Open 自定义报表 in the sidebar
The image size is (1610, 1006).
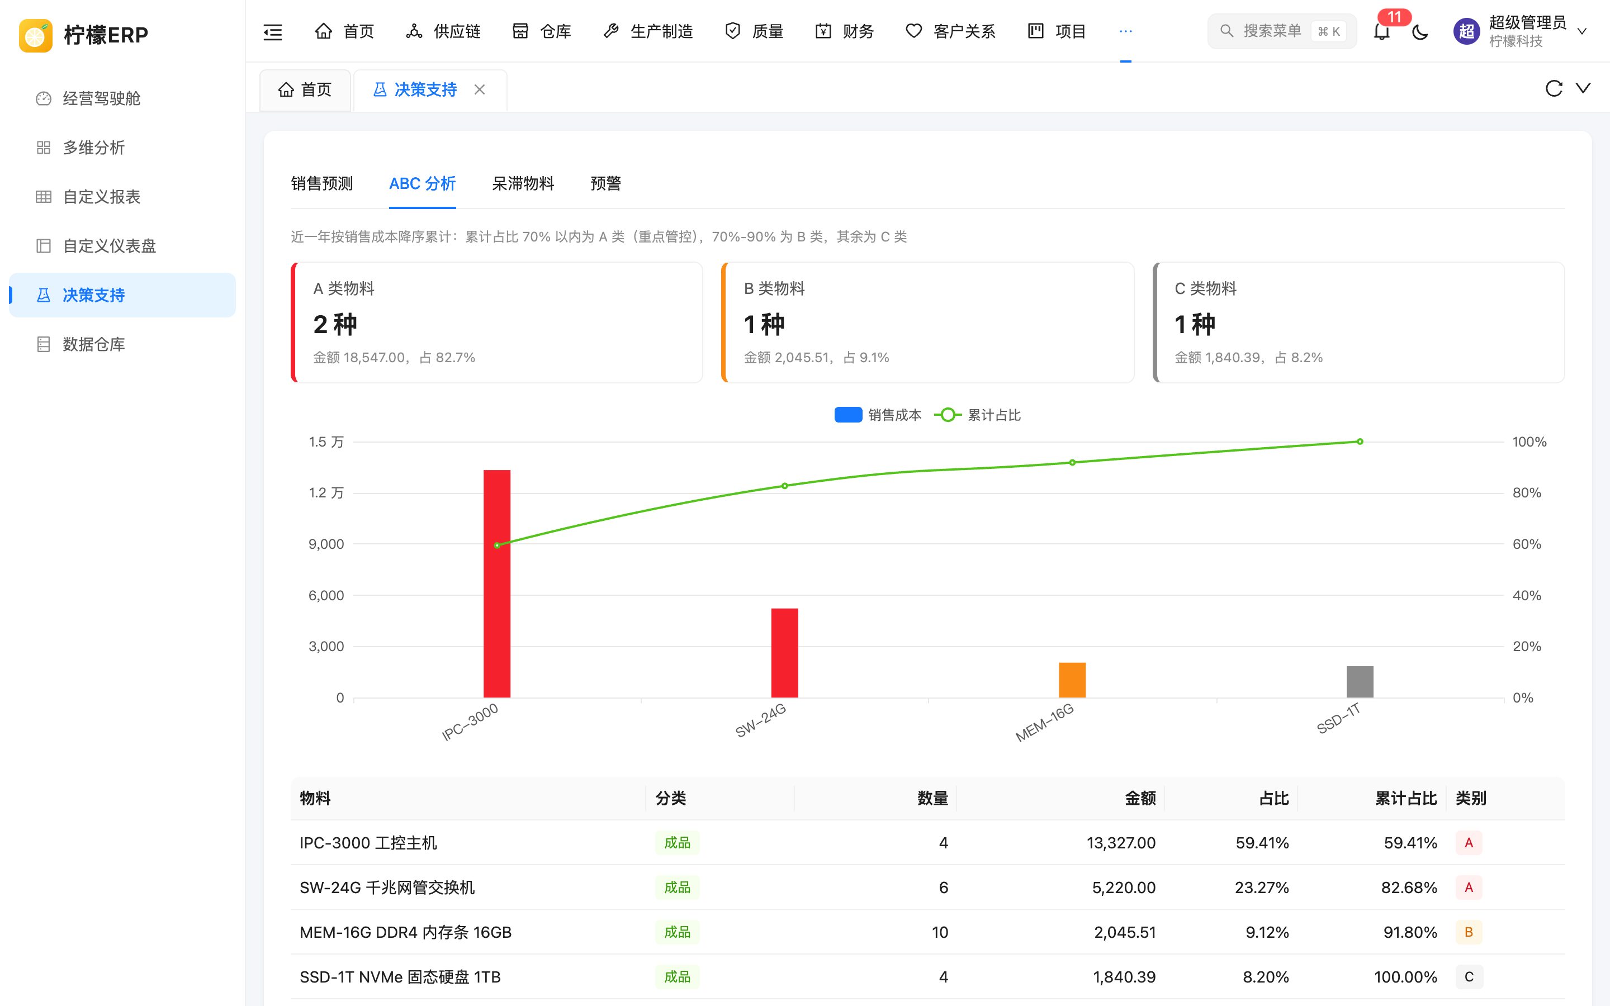click(x=122, y=197)
